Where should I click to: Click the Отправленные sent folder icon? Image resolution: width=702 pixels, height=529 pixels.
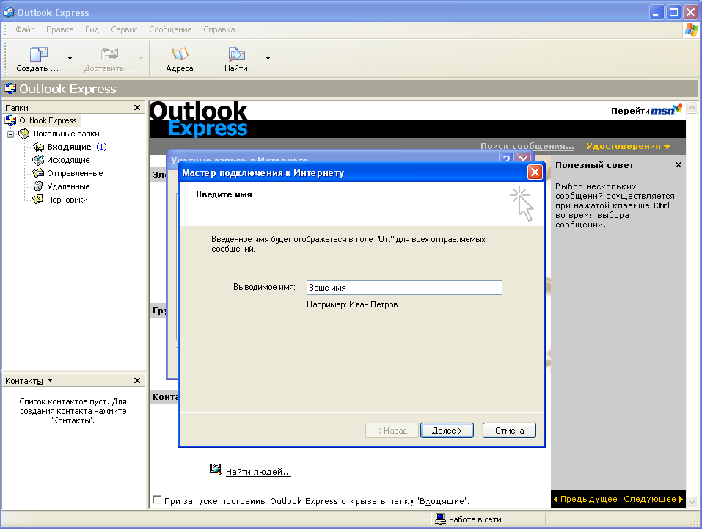38,173
